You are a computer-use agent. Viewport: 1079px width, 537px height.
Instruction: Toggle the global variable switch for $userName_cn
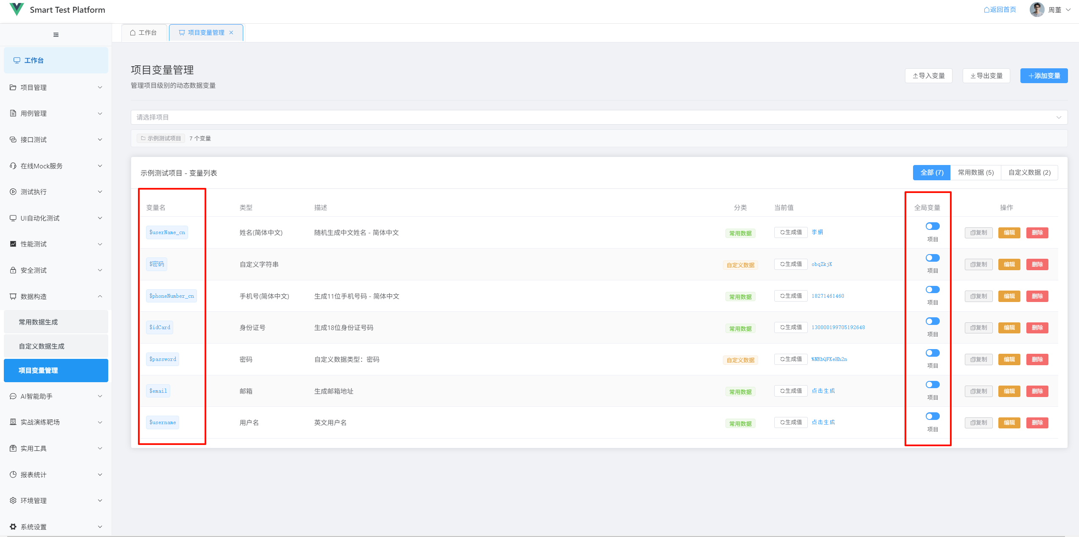(x=932, y=226)
